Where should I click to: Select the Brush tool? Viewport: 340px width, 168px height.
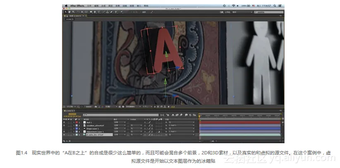point(104,12)
